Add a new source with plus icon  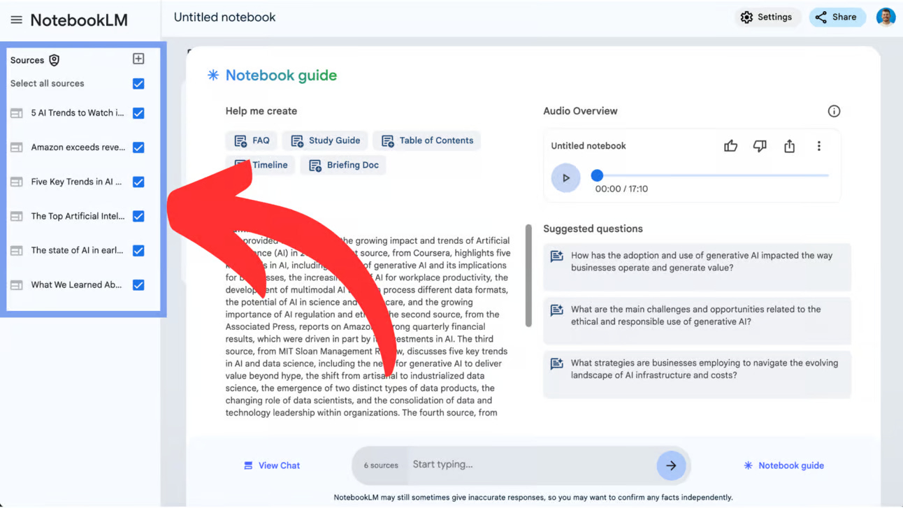point(138,59)
